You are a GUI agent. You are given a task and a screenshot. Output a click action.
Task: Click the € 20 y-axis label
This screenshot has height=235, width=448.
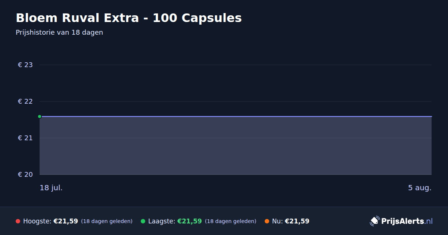point(25,175)
